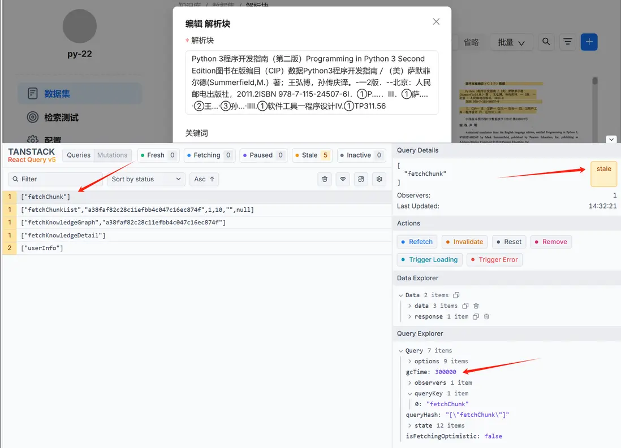The height and width of the screenshot is (448, 621).
Task: Expand the state 12 items node
Action: coord(409,425)
